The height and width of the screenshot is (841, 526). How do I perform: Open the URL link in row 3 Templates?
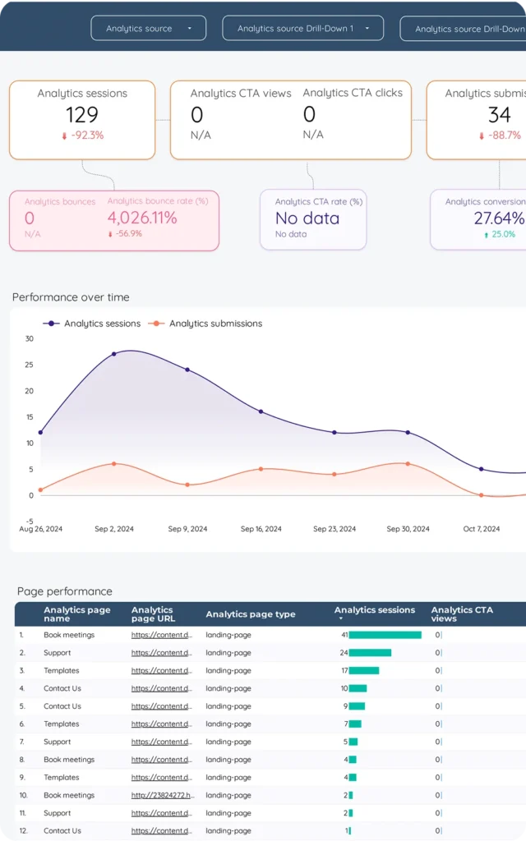click(162, 670)
